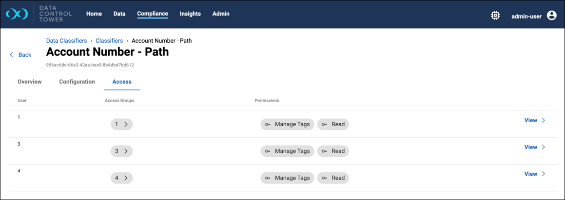This screenshot has width=565, height=200.
Task: Open the chip-shaped engine icon in header
Action: pyautogui.click(x=495, y=16)
